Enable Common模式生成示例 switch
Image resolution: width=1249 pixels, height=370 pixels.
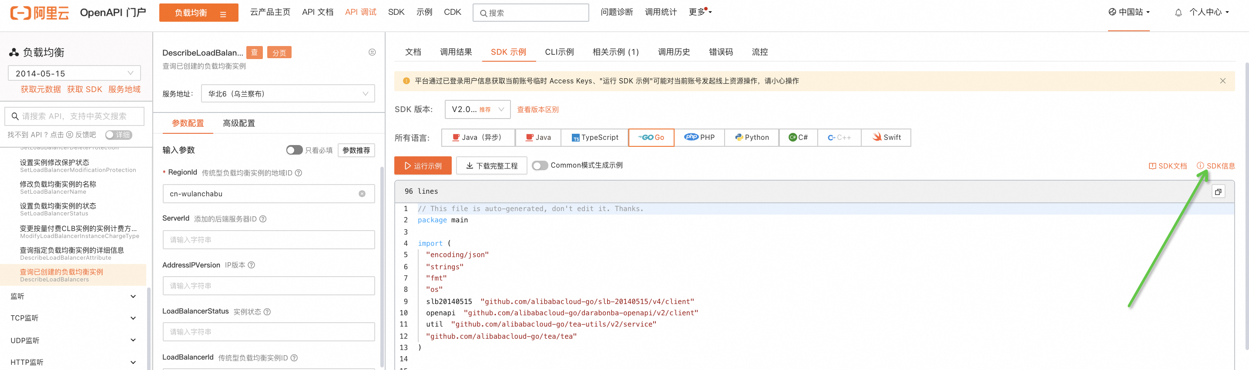540,165
